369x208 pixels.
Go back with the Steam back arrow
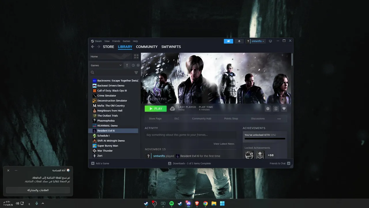click(93, 47)
